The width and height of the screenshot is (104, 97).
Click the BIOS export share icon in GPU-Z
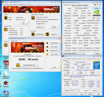[x=93, y=18]
